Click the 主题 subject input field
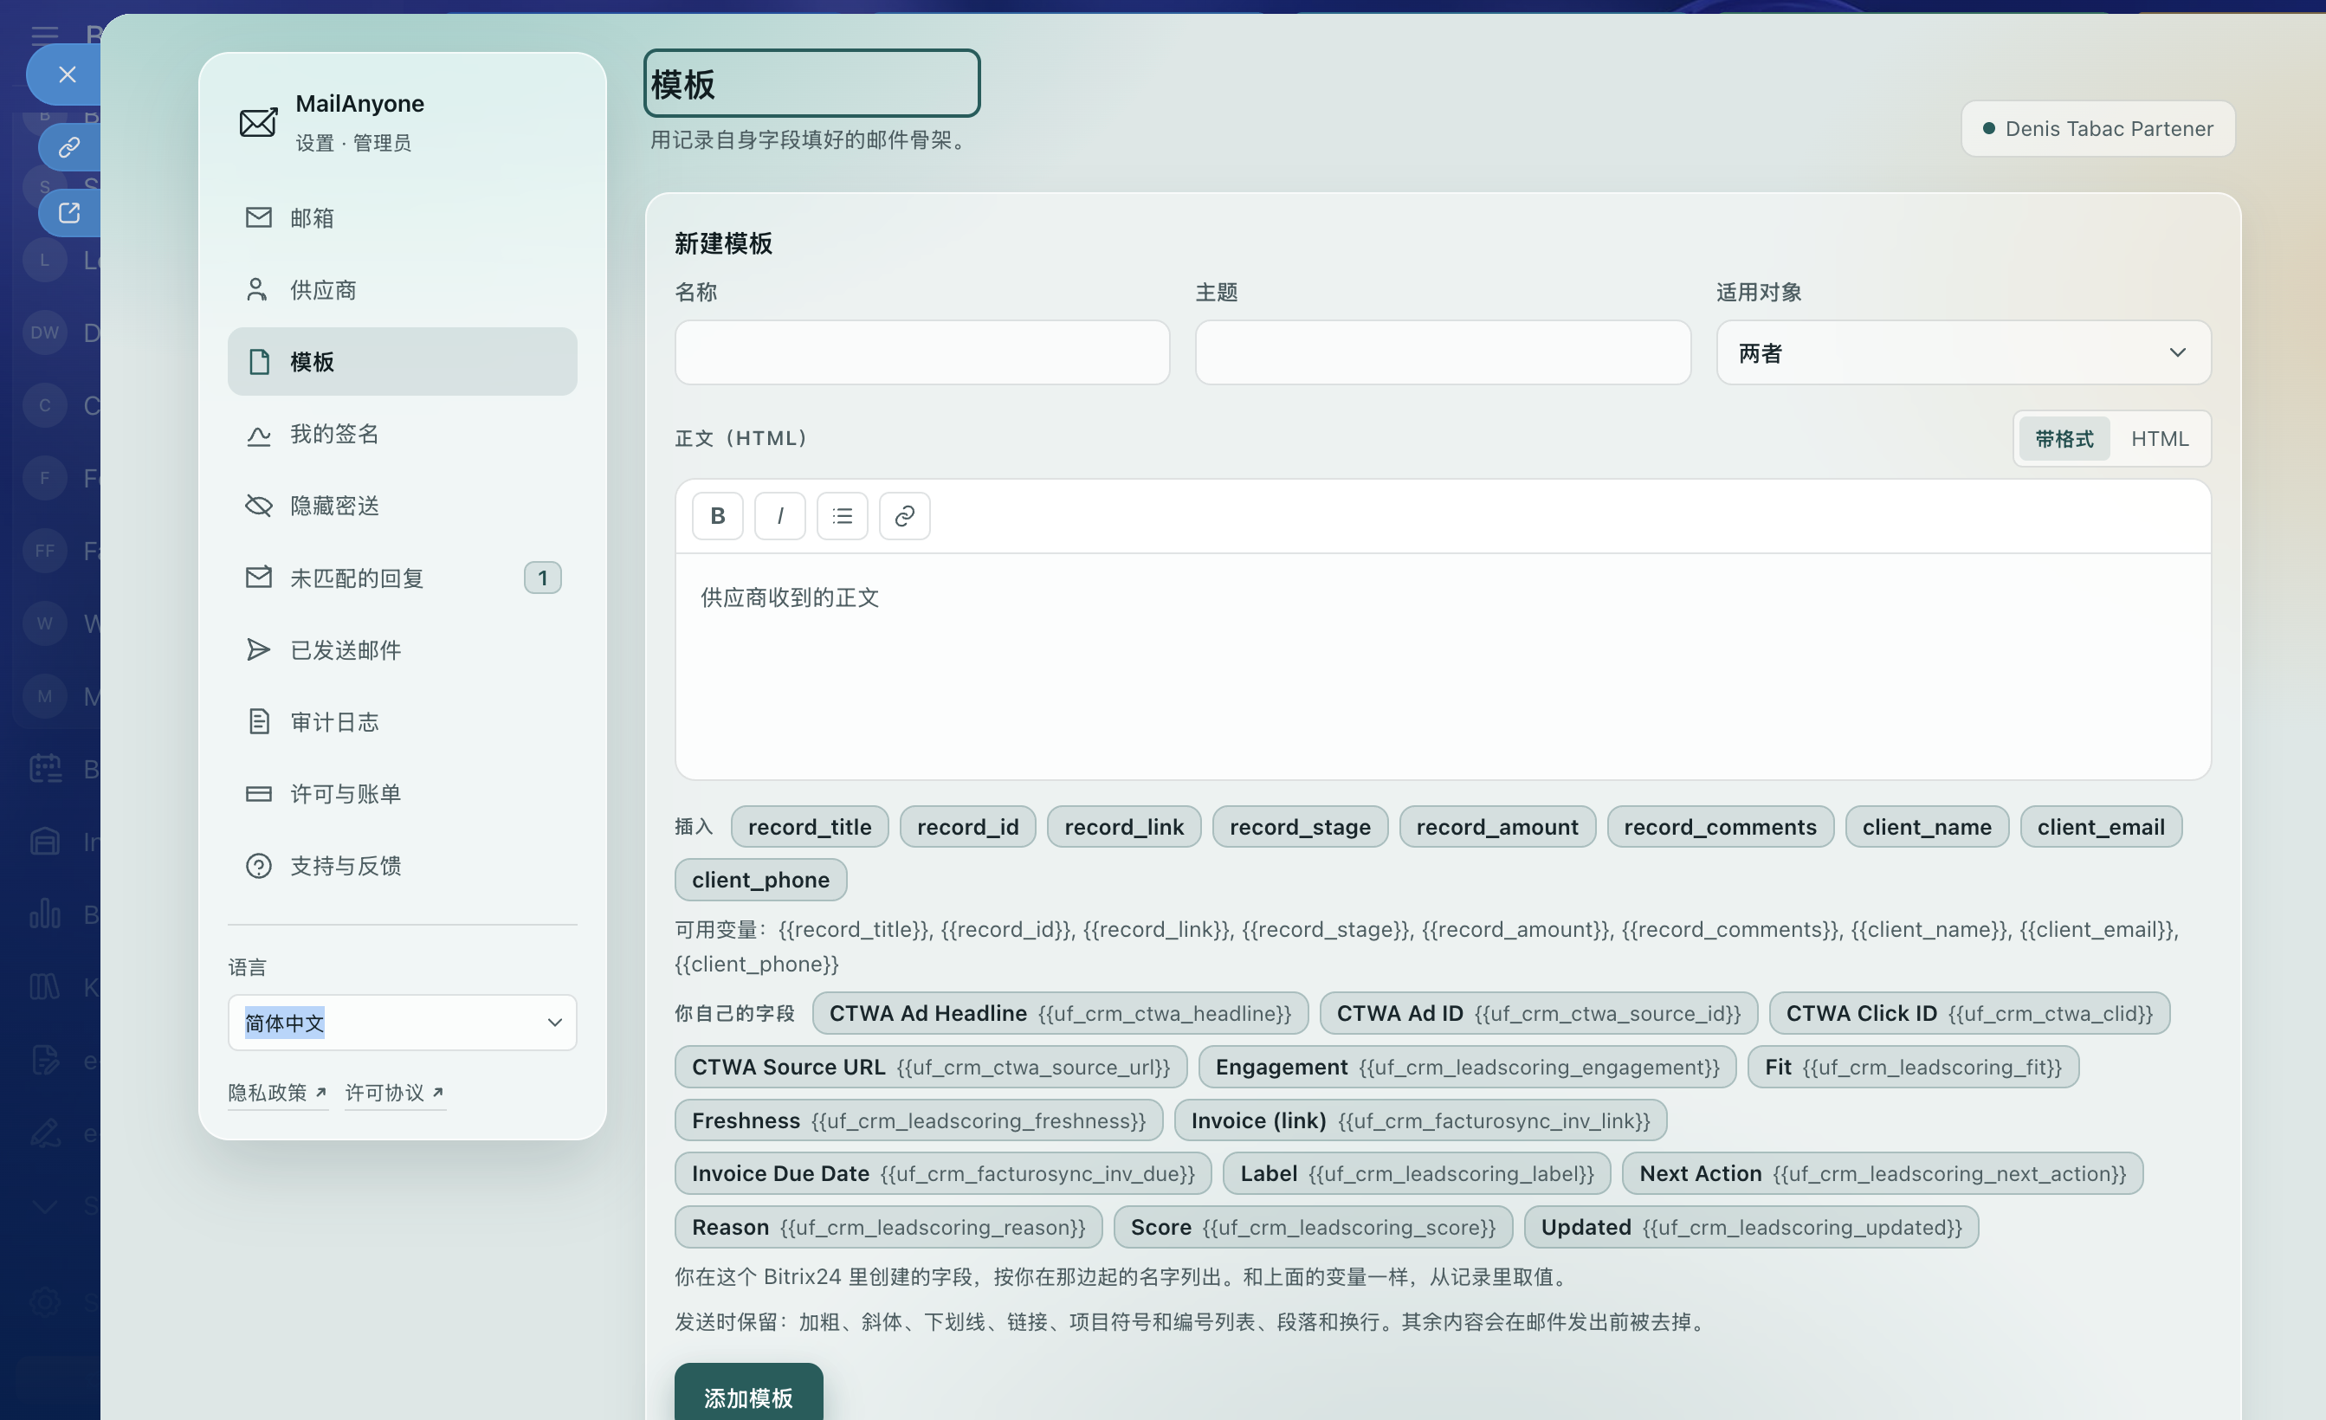 click(1443, 352)
